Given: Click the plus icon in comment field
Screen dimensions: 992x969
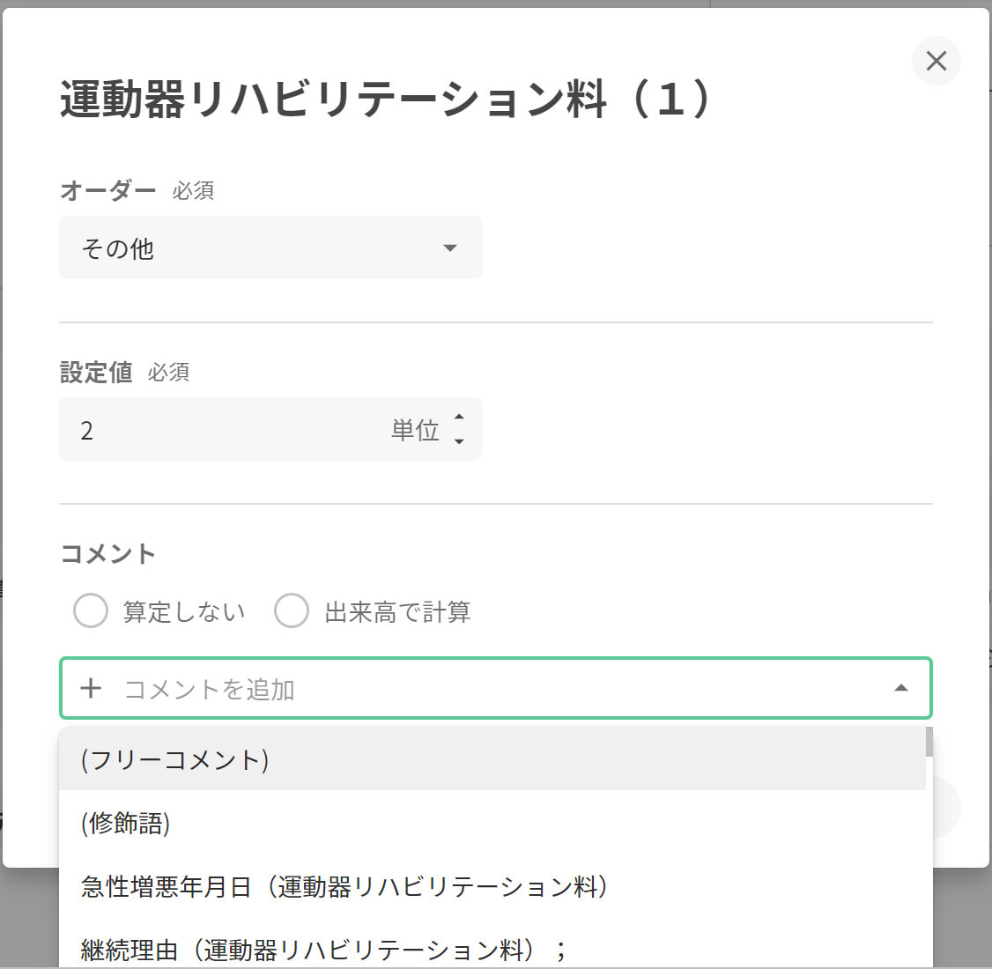Looking at the screenshot, I should point(91,688).
